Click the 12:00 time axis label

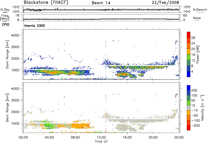[x=101, y=138]
